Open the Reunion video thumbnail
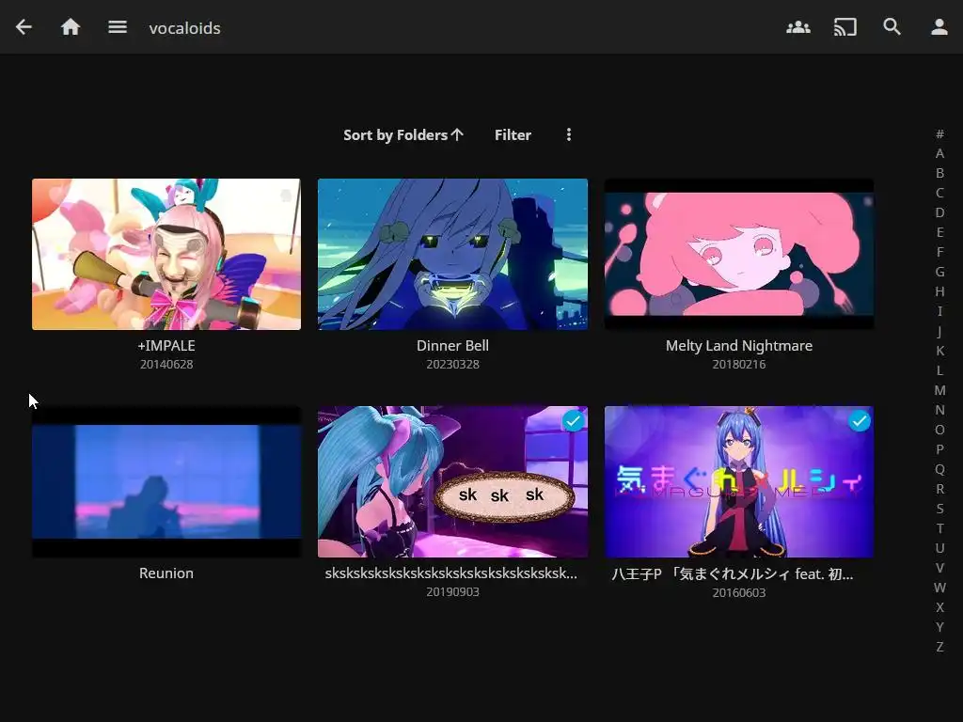 pyautogui.click(x=166, y=482)
